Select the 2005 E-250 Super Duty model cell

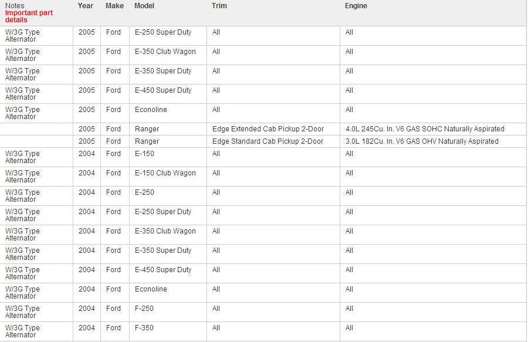click(163, 32)
